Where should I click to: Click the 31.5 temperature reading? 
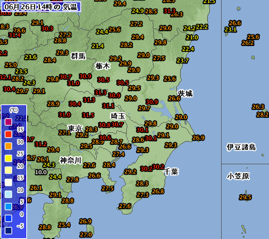click(x=88, y=115)
